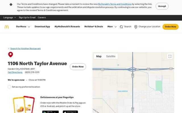Tap the App Store download badge
The image size is (182, 113).
70,112
